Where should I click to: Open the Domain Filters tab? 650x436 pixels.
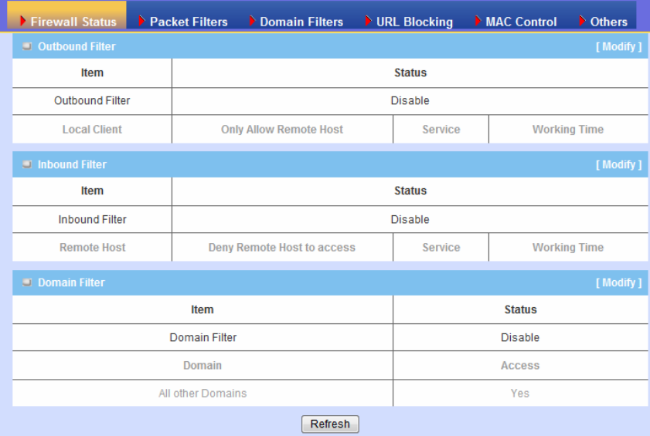(301, 22)
